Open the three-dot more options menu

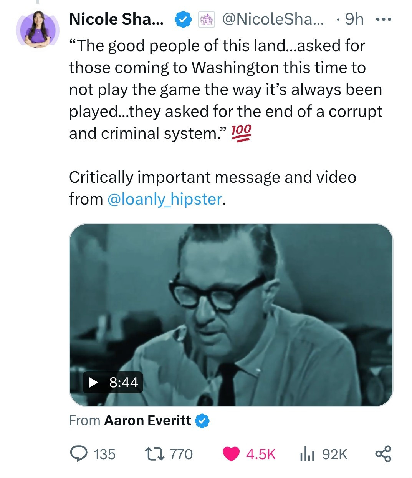coord(384,19)
